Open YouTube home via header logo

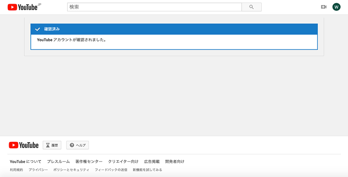(x=22, y=7)
